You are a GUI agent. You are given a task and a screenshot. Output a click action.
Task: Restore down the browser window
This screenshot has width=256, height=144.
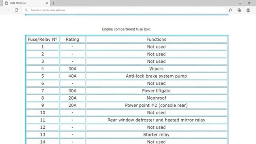pos(249,3)
